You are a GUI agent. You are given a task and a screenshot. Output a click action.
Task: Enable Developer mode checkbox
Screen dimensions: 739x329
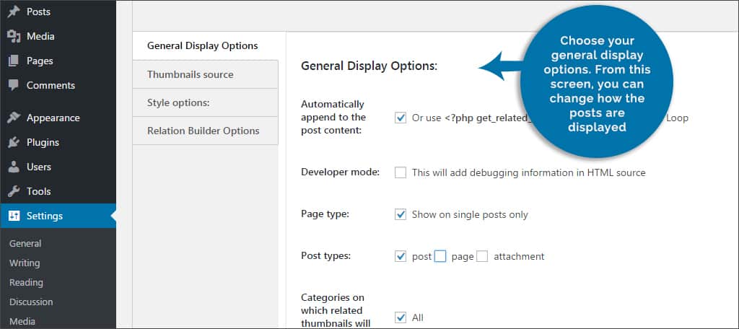tap(400, 172)
